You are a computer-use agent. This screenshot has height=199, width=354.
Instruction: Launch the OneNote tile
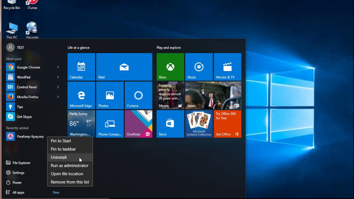[139, 124]
